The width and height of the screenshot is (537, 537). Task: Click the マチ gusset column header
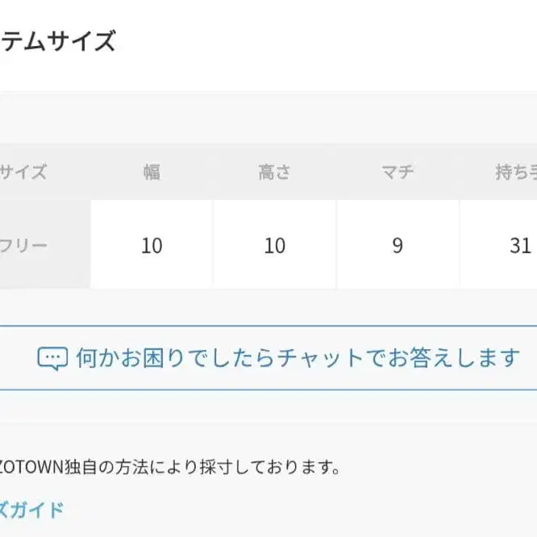click(x=398, y=172)
